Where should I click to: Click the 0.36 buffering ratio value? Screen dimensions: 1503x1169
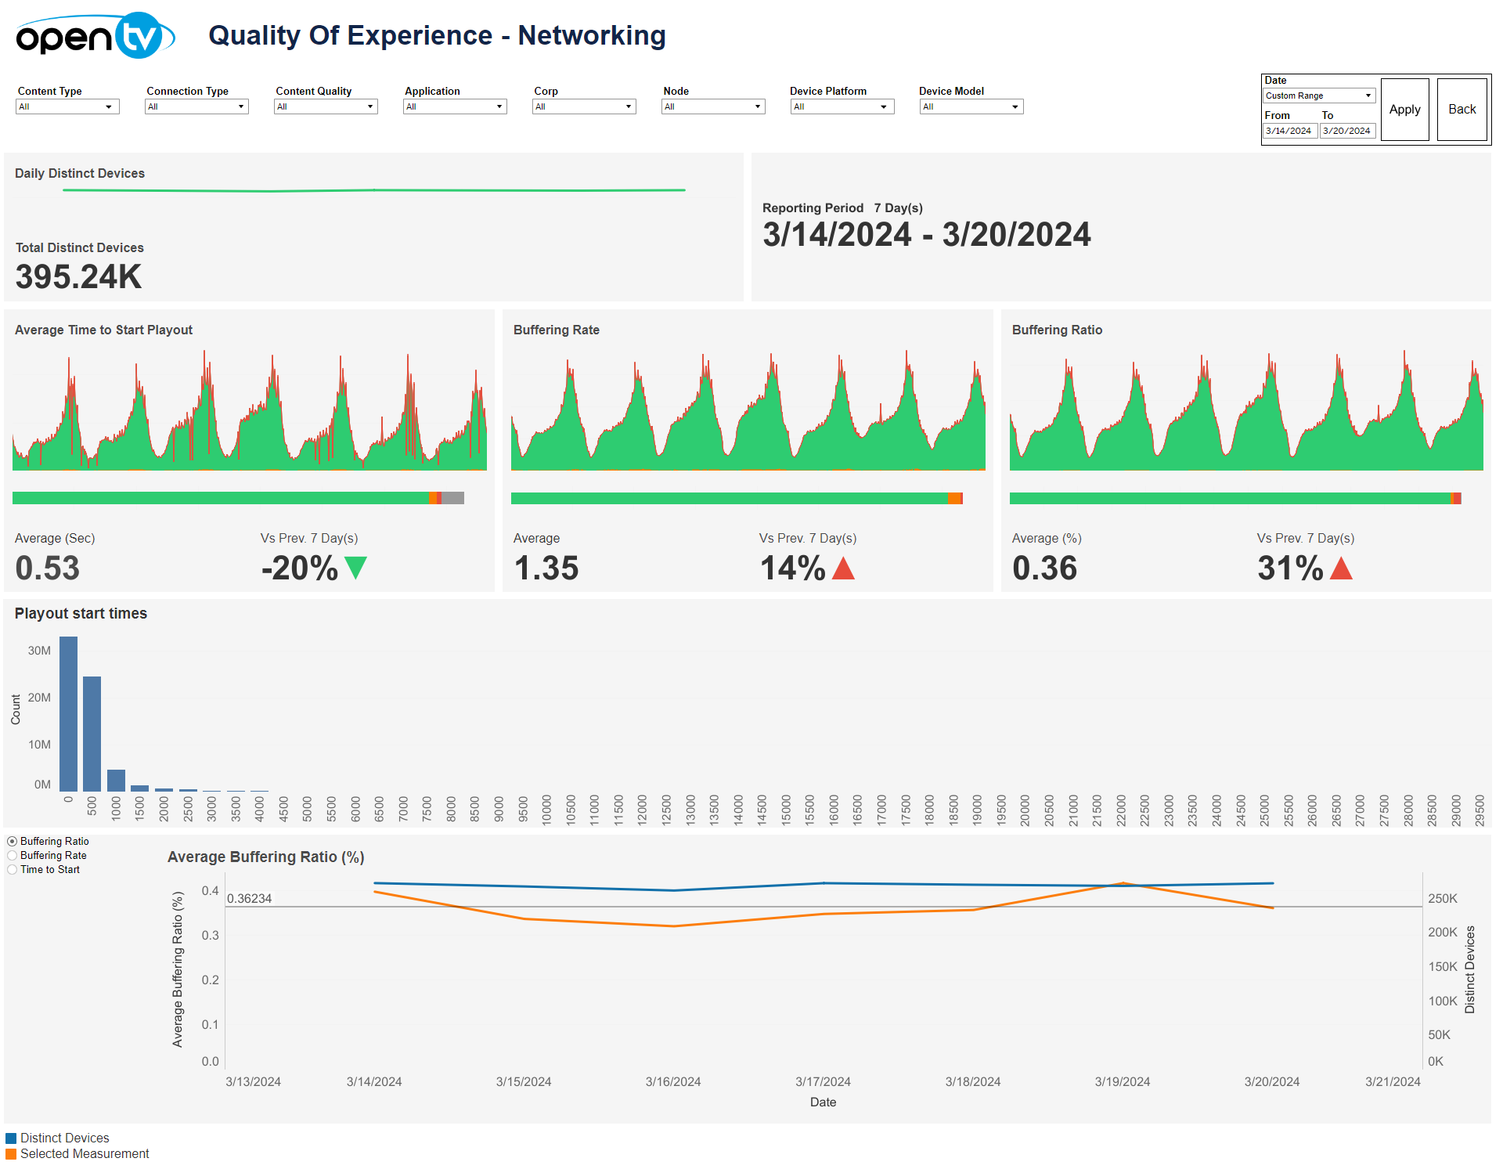[1044, 568]
